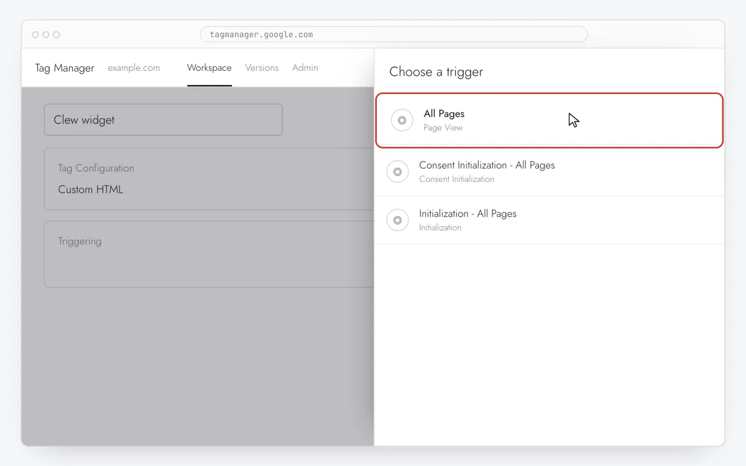Click the Consent Initialization - All Pages trigger icon
Viewport: 746px width, 466px height.
click(x=397, y=171)
